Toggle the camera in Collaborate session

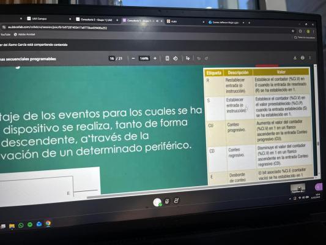(176, 200)
